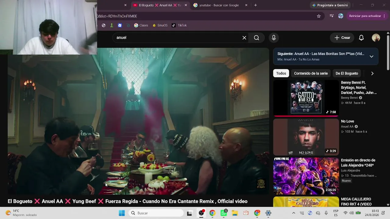Click the Windows taskbar Buscar field
This screenshot has height=219, width=390.
[x=156, y=213]
